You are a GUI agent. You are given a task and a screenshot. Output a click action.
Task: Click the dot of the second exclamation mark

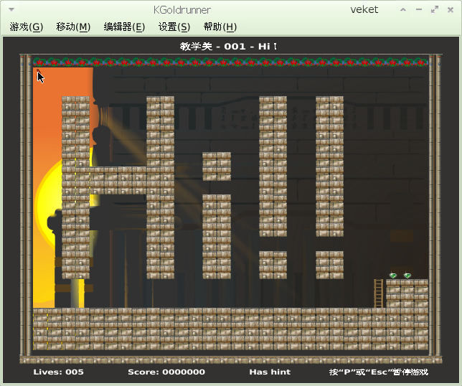tap(329, 265)
